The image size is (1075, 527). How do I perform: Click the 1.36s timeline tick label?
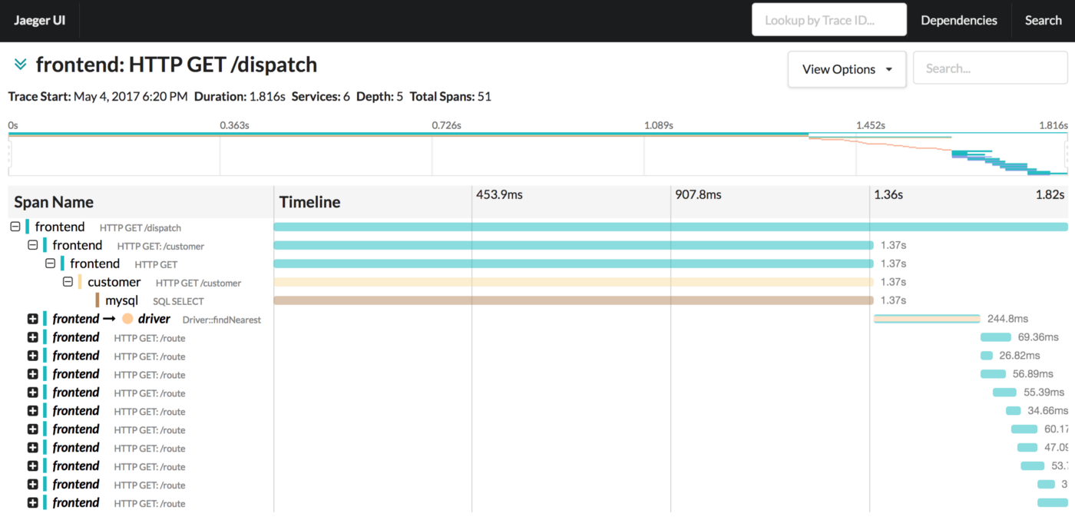click(888, 195)
